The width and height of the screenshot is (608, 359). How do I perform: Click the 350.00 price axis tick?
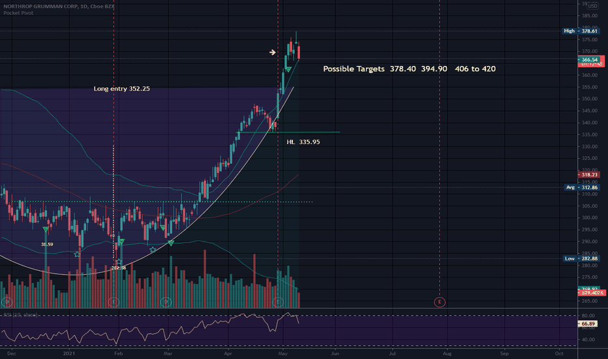click(589, 99)
